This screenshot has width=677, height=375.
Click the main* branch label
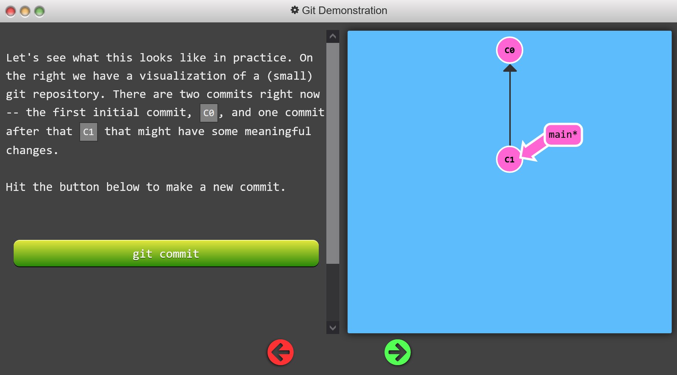[563, 135]
